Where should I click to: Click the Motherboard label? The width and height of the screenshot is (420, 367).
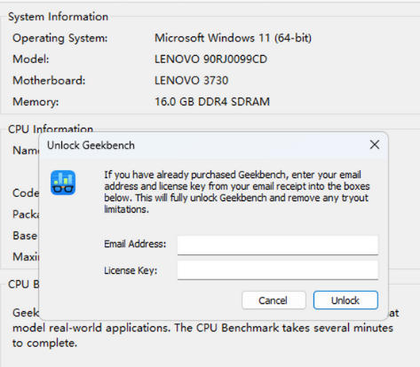(49, 81)
